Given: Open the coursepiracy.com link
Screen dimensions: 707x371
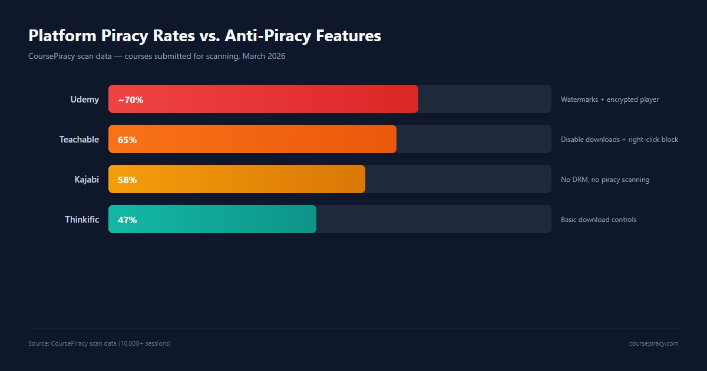Looking at the screenshot, I should tap(653, 343).
